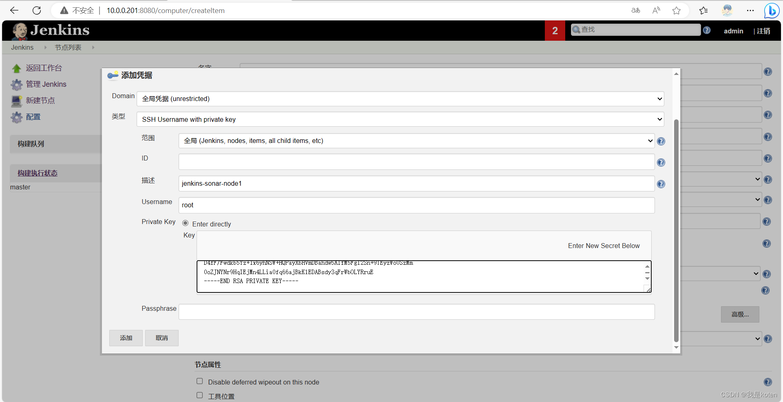Click the Username field containing root
Viewport: 783px width, 402px height.
point(416,205)
